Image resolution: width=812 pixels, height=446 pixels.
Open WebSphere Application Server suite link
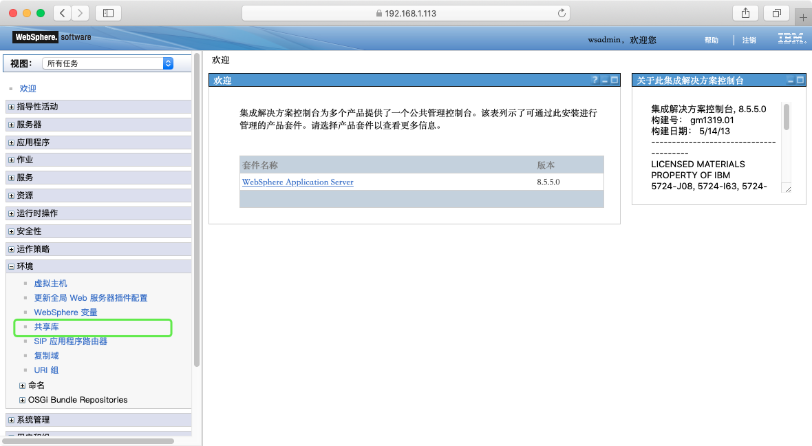point(298,182)
